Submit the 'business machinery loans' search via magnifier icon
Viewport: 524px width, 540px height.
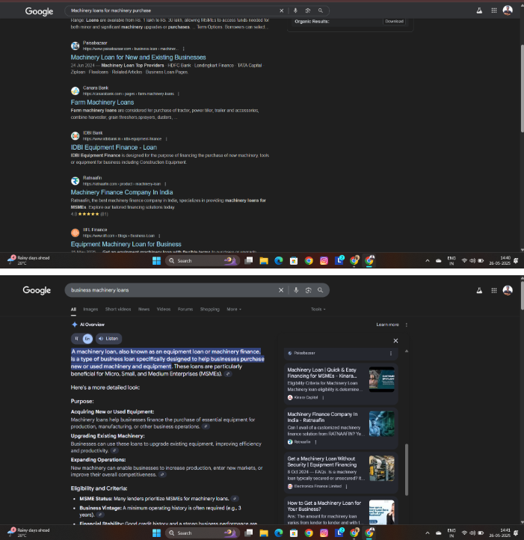(x=320, y=290)
